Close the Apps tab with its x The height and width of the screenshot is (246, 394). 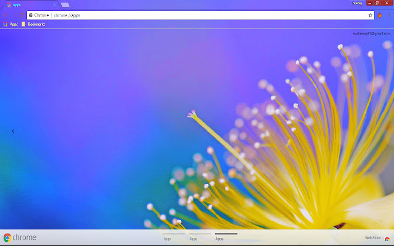pos(55,5)
